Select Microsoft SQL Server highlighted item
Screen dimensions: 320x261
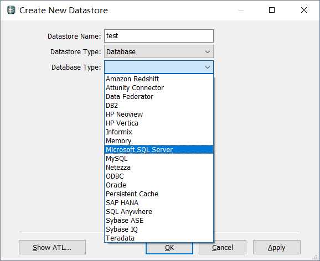click(159, 150)
